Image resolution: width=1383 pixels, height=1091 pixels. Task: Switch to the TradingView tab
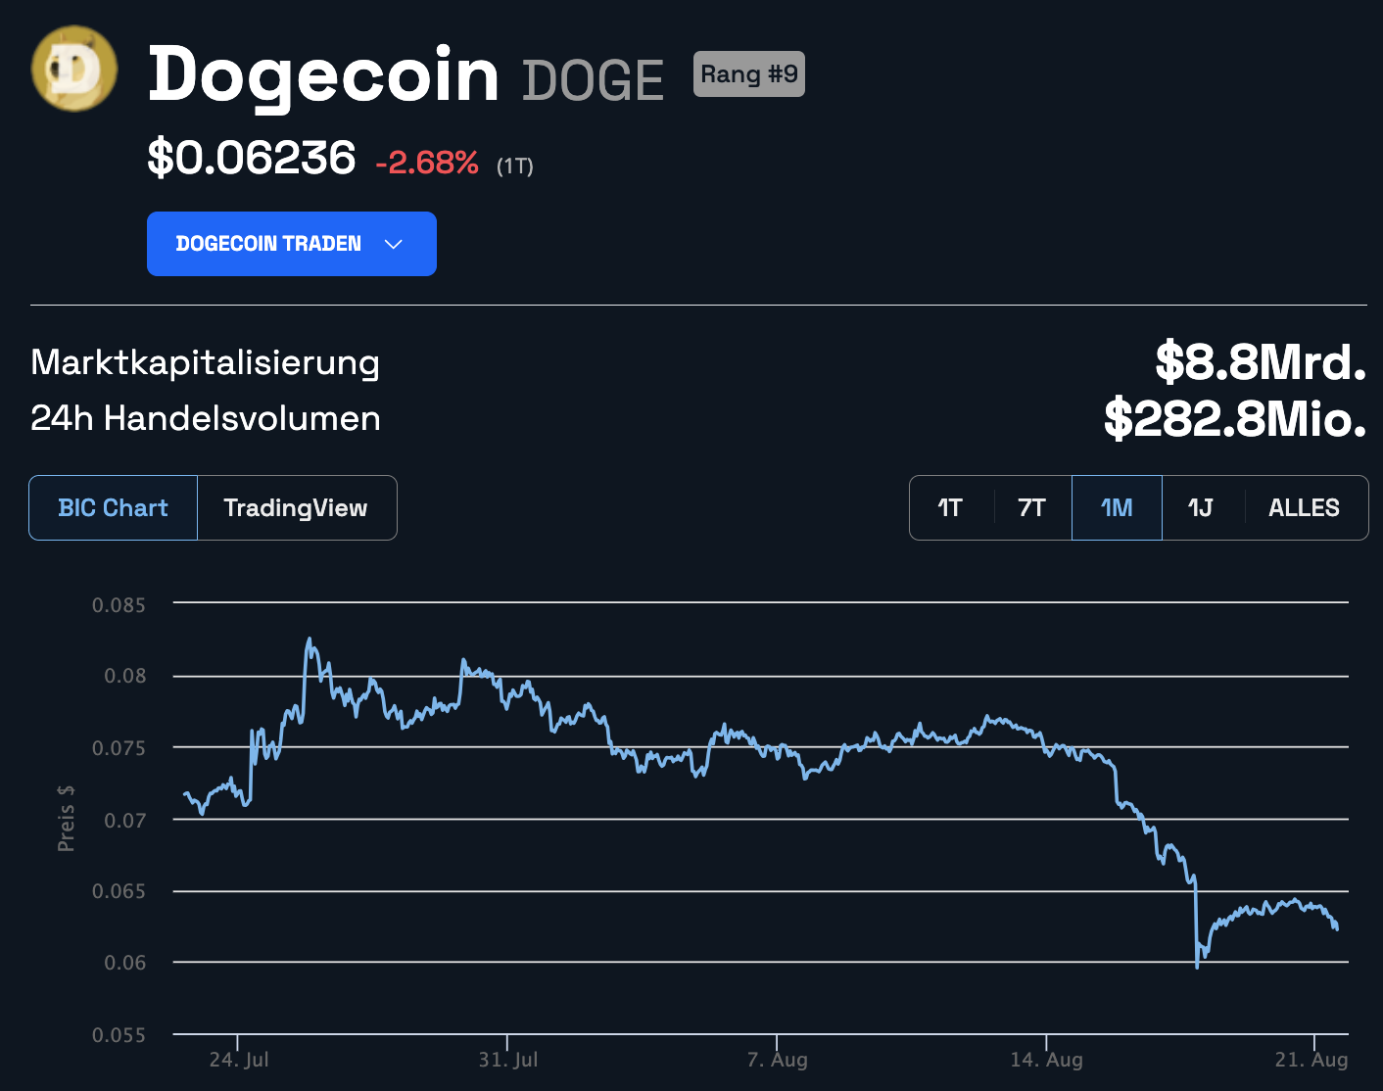[297, 507]
